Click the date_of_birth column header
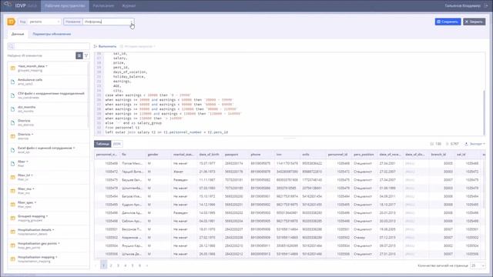493x277 pixels. point(210,155)
